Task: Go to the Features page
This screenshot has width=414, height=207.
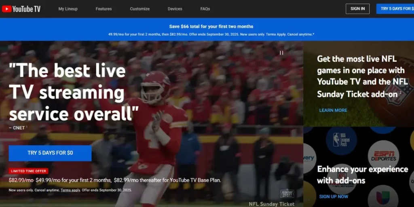Action: pos(103,9)
